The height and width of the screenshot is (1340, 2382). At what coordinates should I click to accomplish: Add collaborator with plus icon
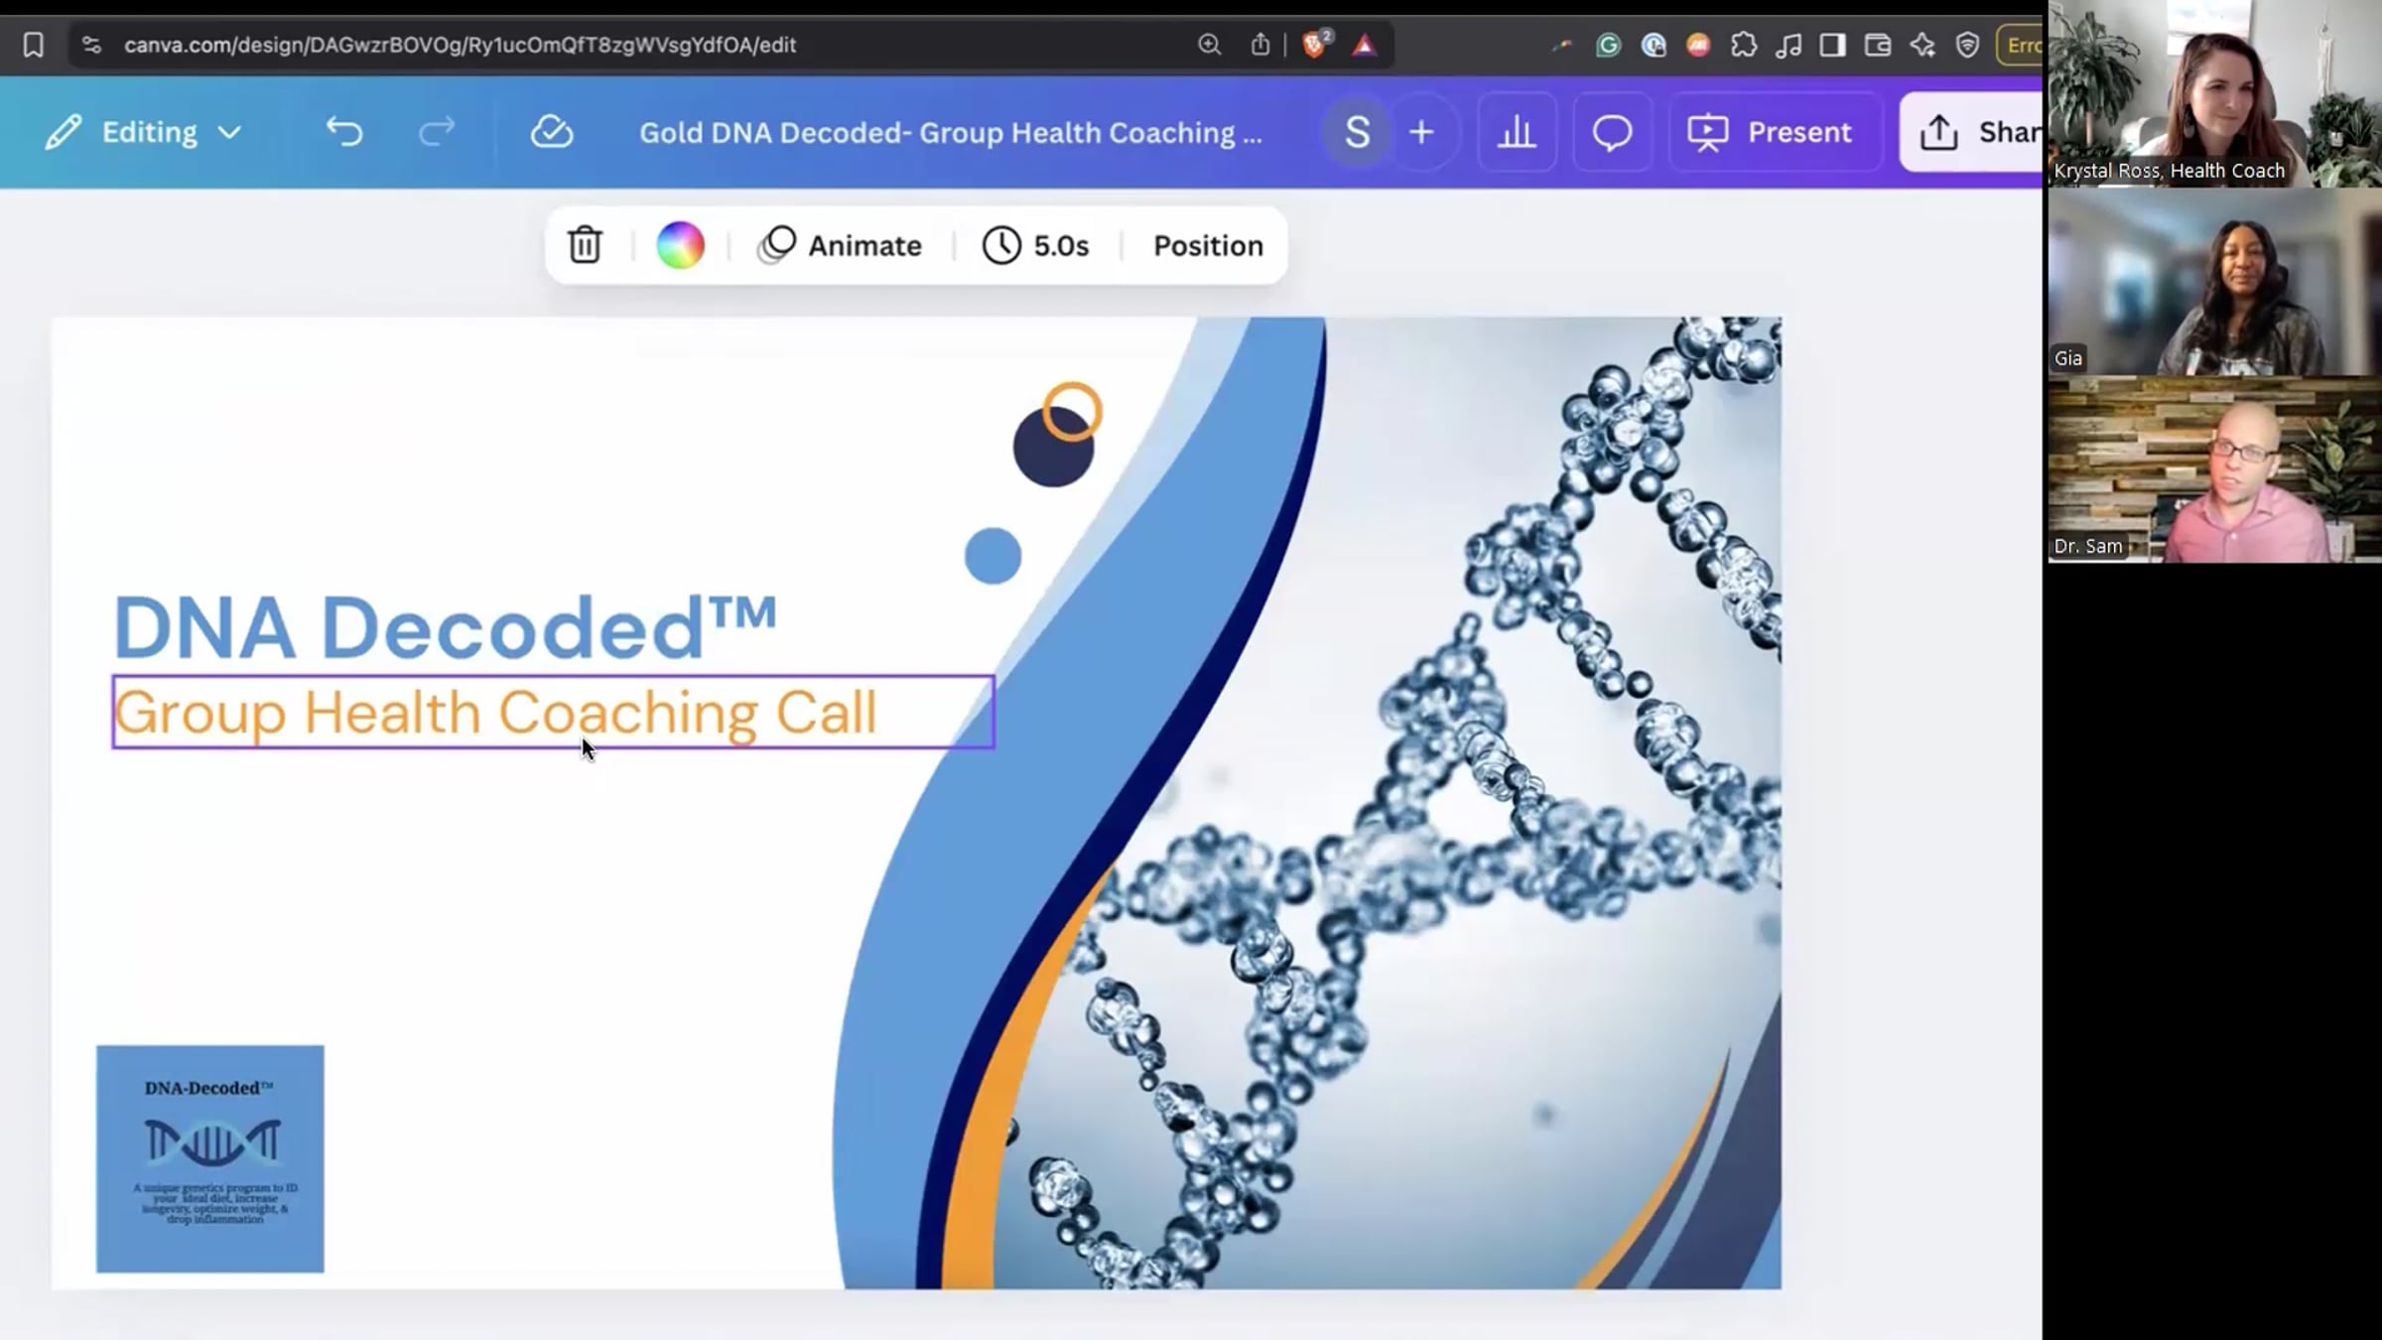(x=1421, y=132)
